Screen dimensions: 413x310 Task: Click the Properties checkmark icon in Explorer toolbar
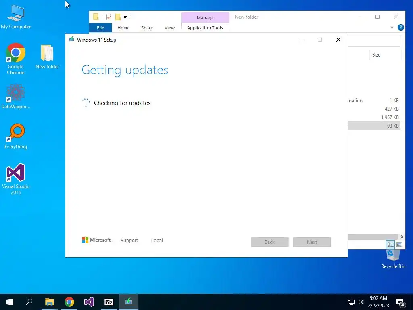108,17
